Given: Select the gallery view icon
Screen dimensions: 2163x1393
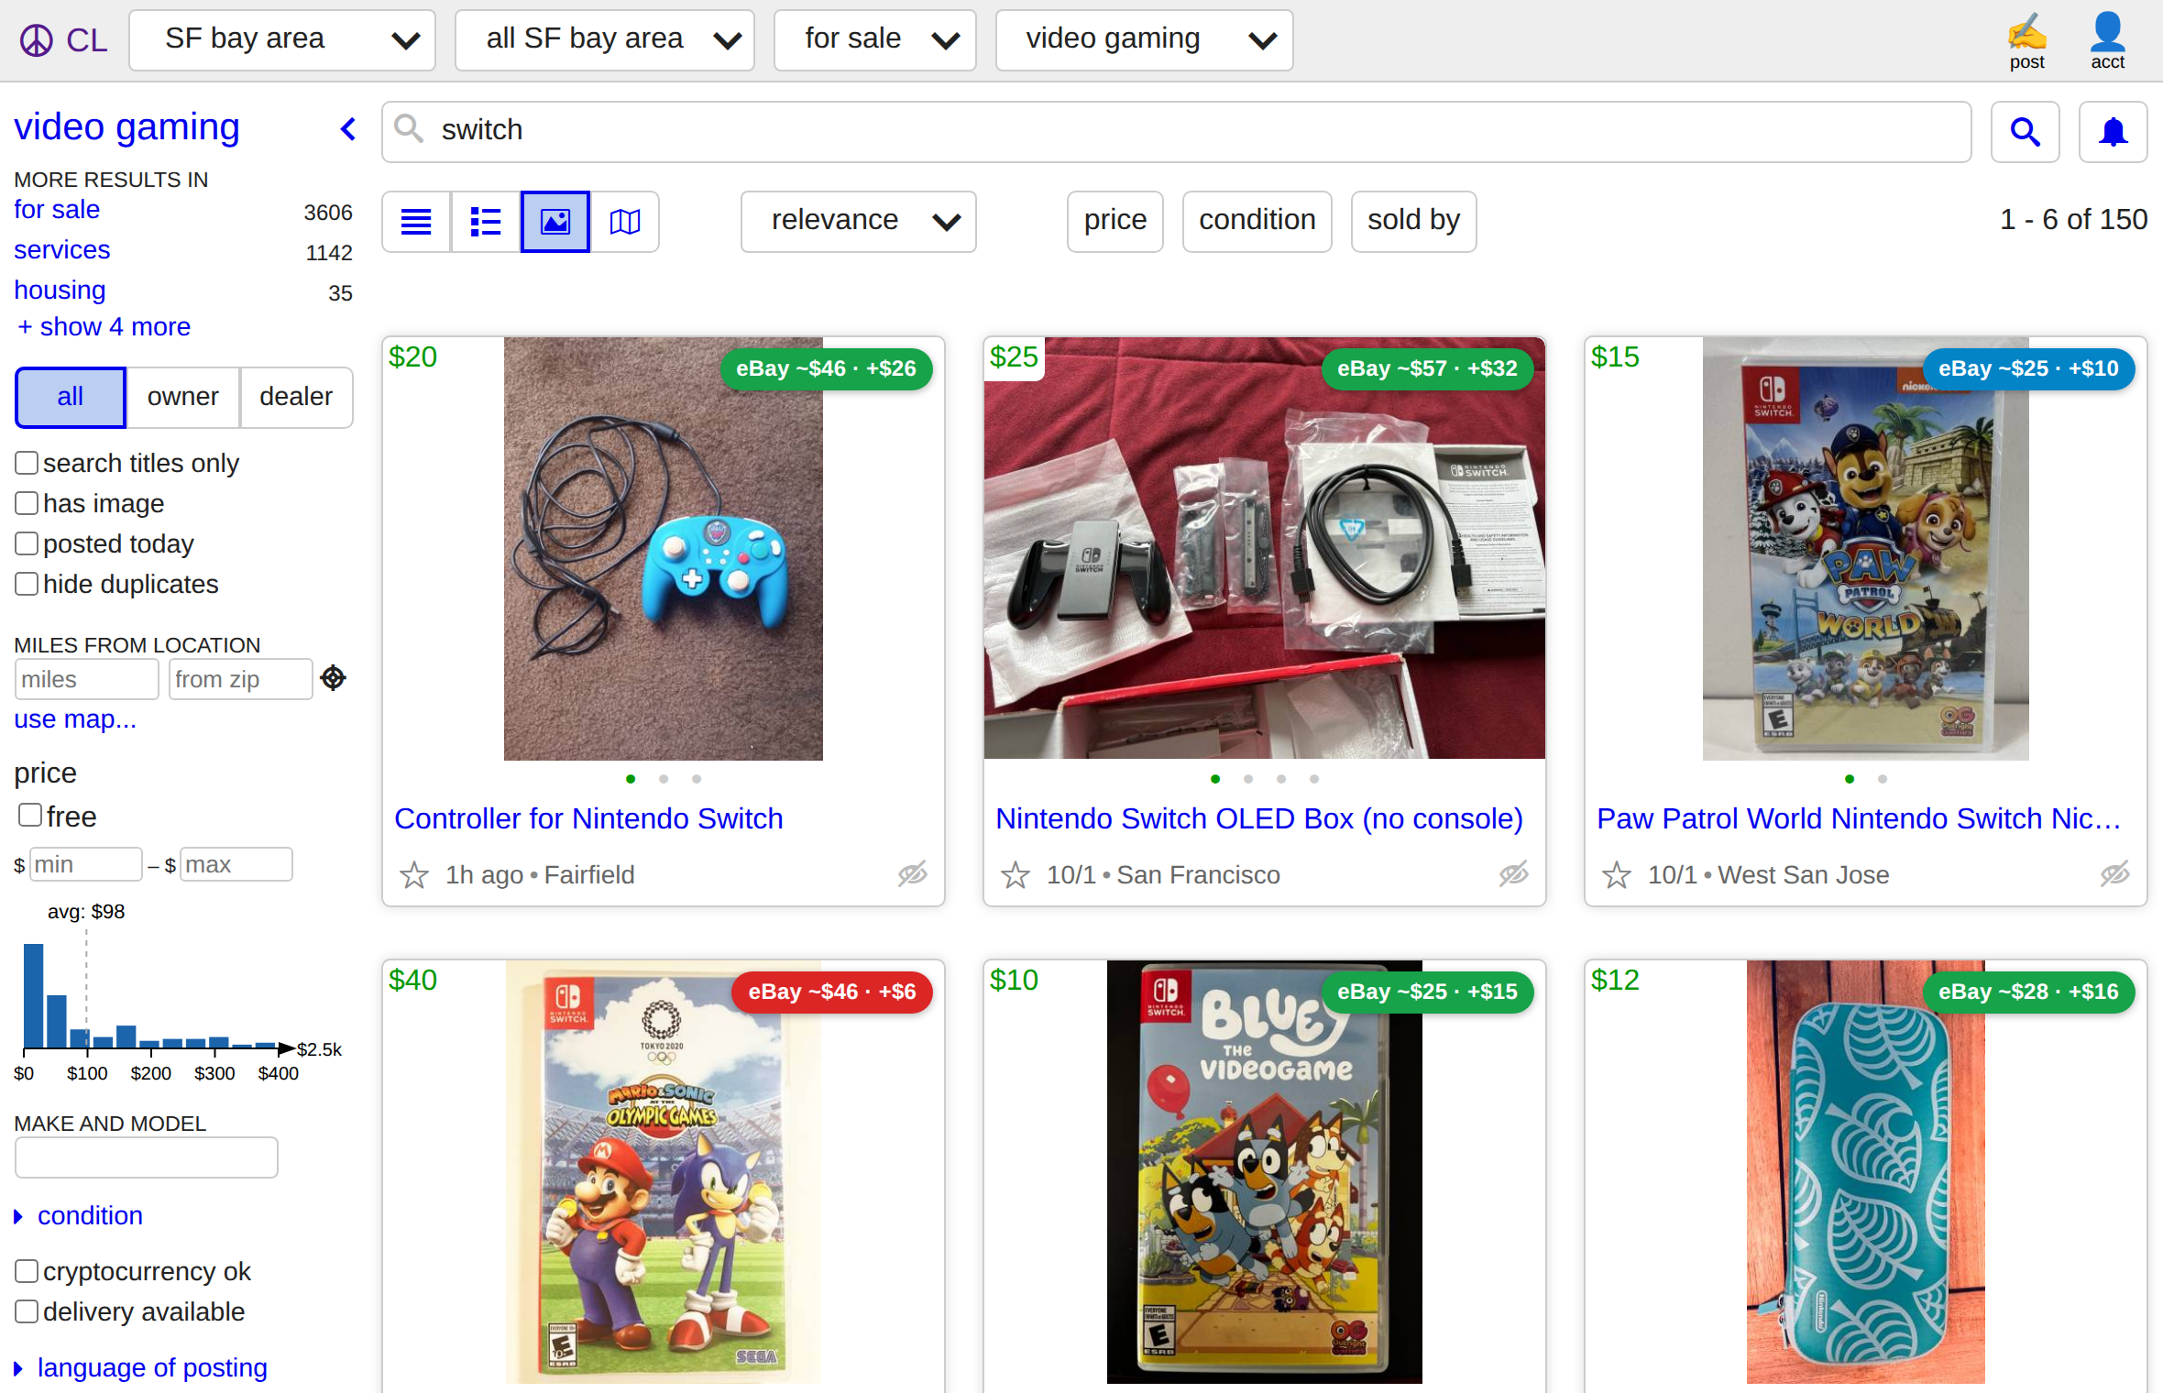Looking at the screenshot, I should 555,221.
